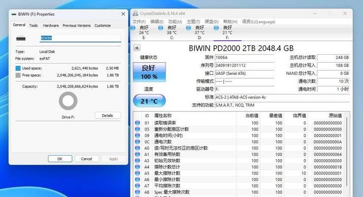Click the Details button
Viewport: 363px width, 197px height.
point(108,115)
